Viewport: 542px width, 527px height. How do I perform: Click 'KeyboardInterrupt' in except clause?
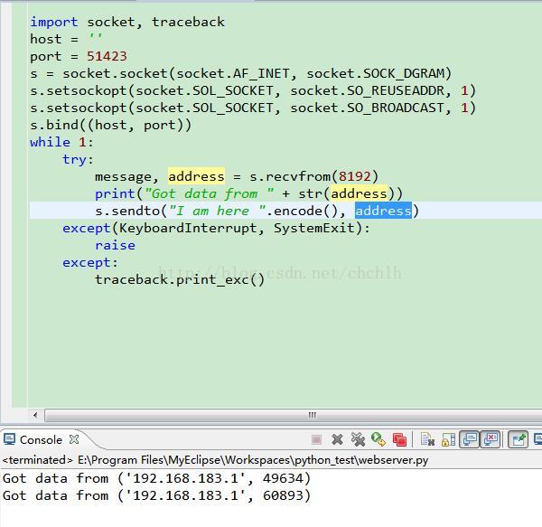coord(188,228)
